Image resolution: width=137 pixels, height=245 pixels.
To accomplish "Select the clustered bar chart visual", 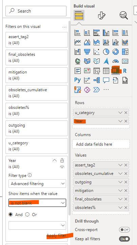I will [97, 33].
